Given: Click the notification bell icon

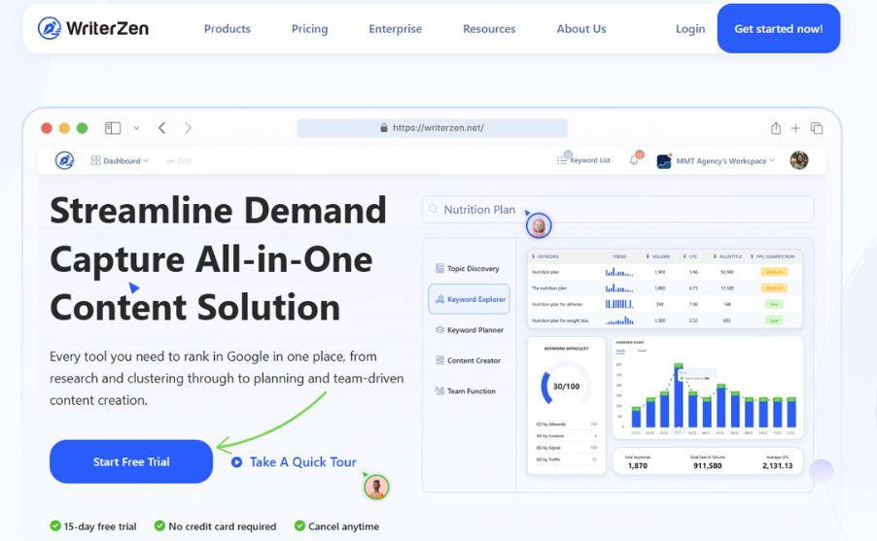Looking at the screenshot, I should 634,160.
